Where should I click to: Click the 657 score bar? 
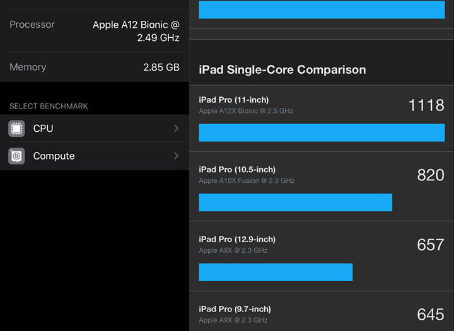(276, 272)
